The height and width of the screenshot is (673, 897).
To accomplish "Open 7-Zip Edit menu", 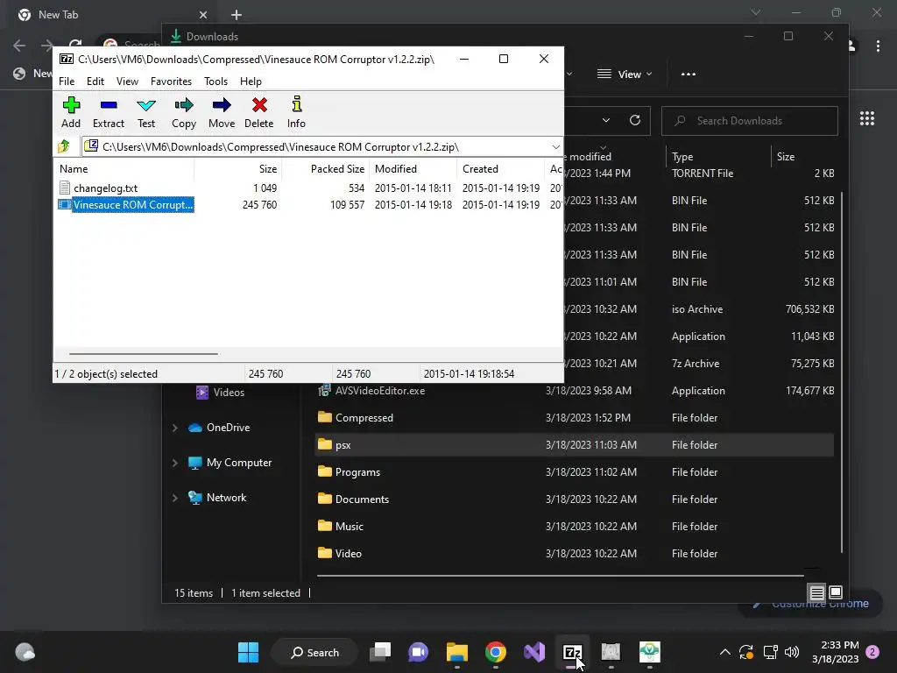I will pos(95,81).
